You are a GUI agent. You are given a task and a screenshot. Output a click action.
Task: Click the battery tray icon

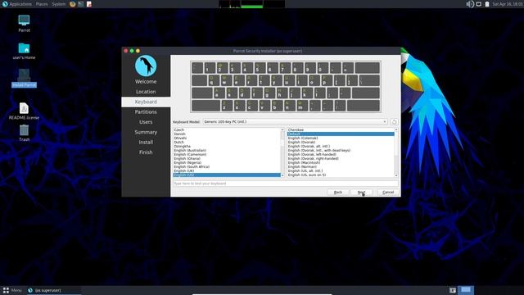487,4
